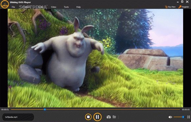This screenshot has height=122, width=191.
Task: Open the File menu
Action: point(13,7)
